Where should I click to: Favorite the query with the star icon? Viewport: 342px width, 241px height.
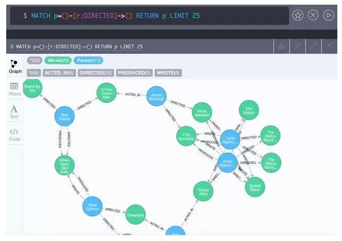[298, 16]
